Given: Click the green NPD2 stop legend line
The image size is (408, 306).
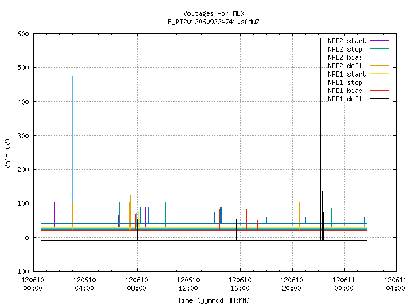Looking at the screenshot, I should [x=379, y=49].
